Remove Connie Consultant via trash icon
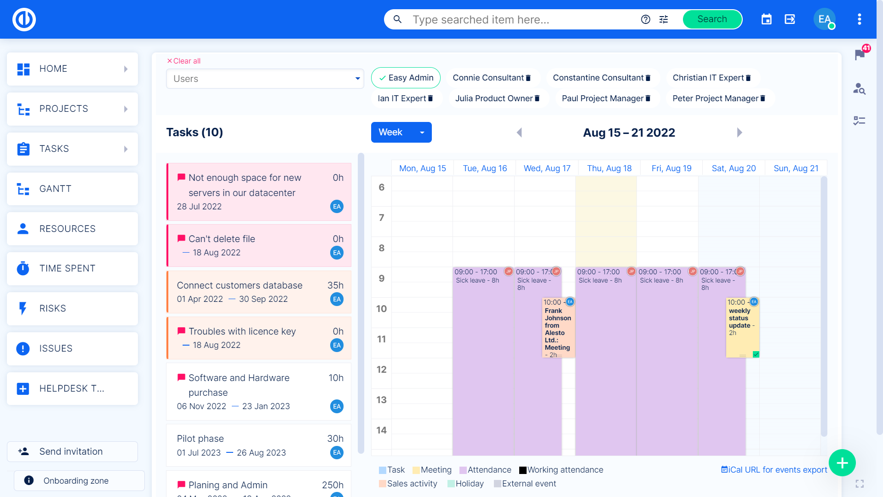 (x=528, y=78)
